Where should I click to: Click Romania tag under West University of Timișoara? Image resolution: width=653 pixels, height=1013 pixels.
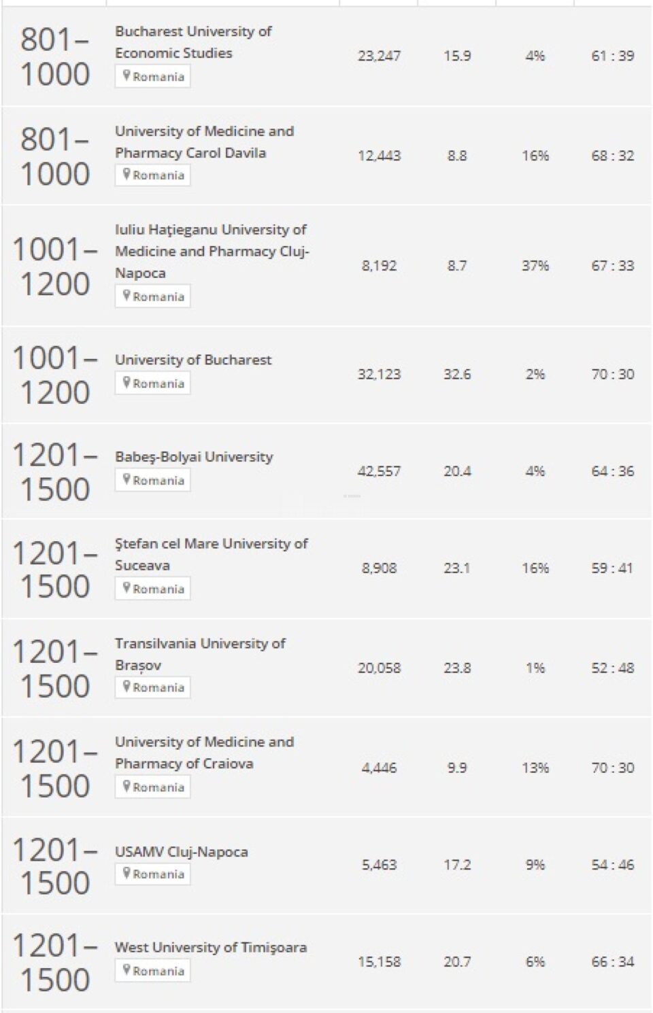tap(153, 970)
